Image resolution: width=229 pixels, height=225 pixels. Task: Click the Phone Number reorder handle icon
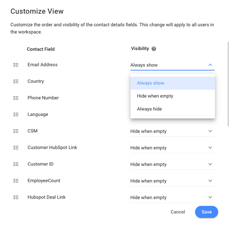pos(16,98)
